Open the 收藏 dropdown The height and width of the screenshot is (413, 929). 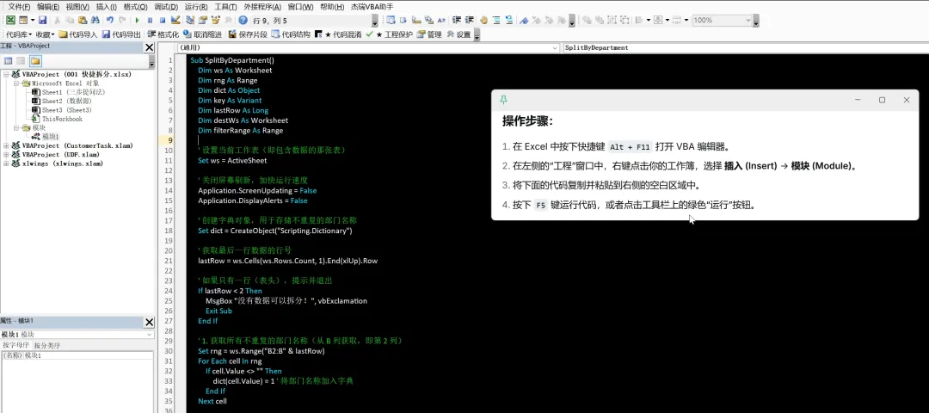point(45,34)
